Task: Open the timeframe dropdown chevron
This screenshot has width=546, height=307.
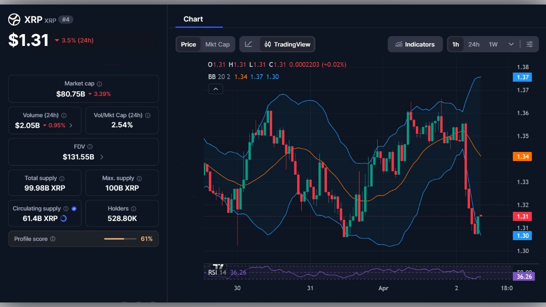Action: [511, 44]
